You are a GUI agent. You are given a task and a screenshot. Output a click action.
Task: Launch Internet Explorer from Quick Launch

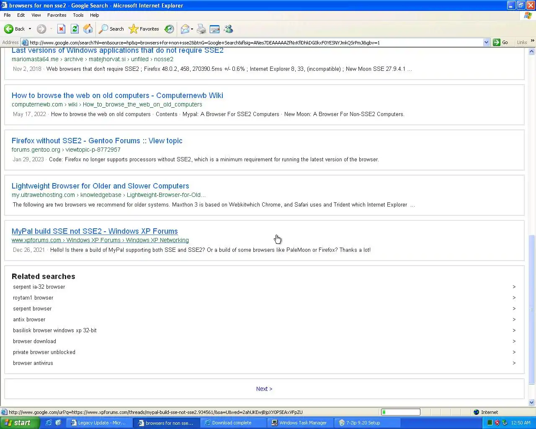pyautogui.click(x=49, y=423)
